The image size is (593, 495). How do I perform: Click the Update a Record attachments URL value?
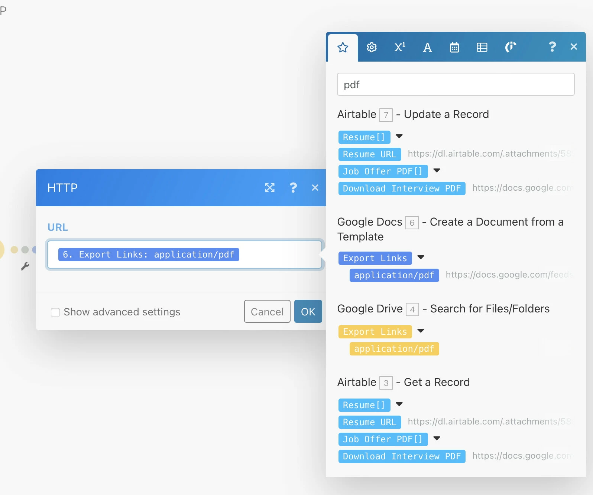(x=490, y=154)
